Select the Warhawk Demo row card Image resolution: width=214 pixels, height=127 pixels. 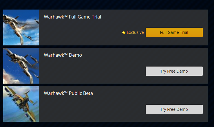(x=105, y=66)
